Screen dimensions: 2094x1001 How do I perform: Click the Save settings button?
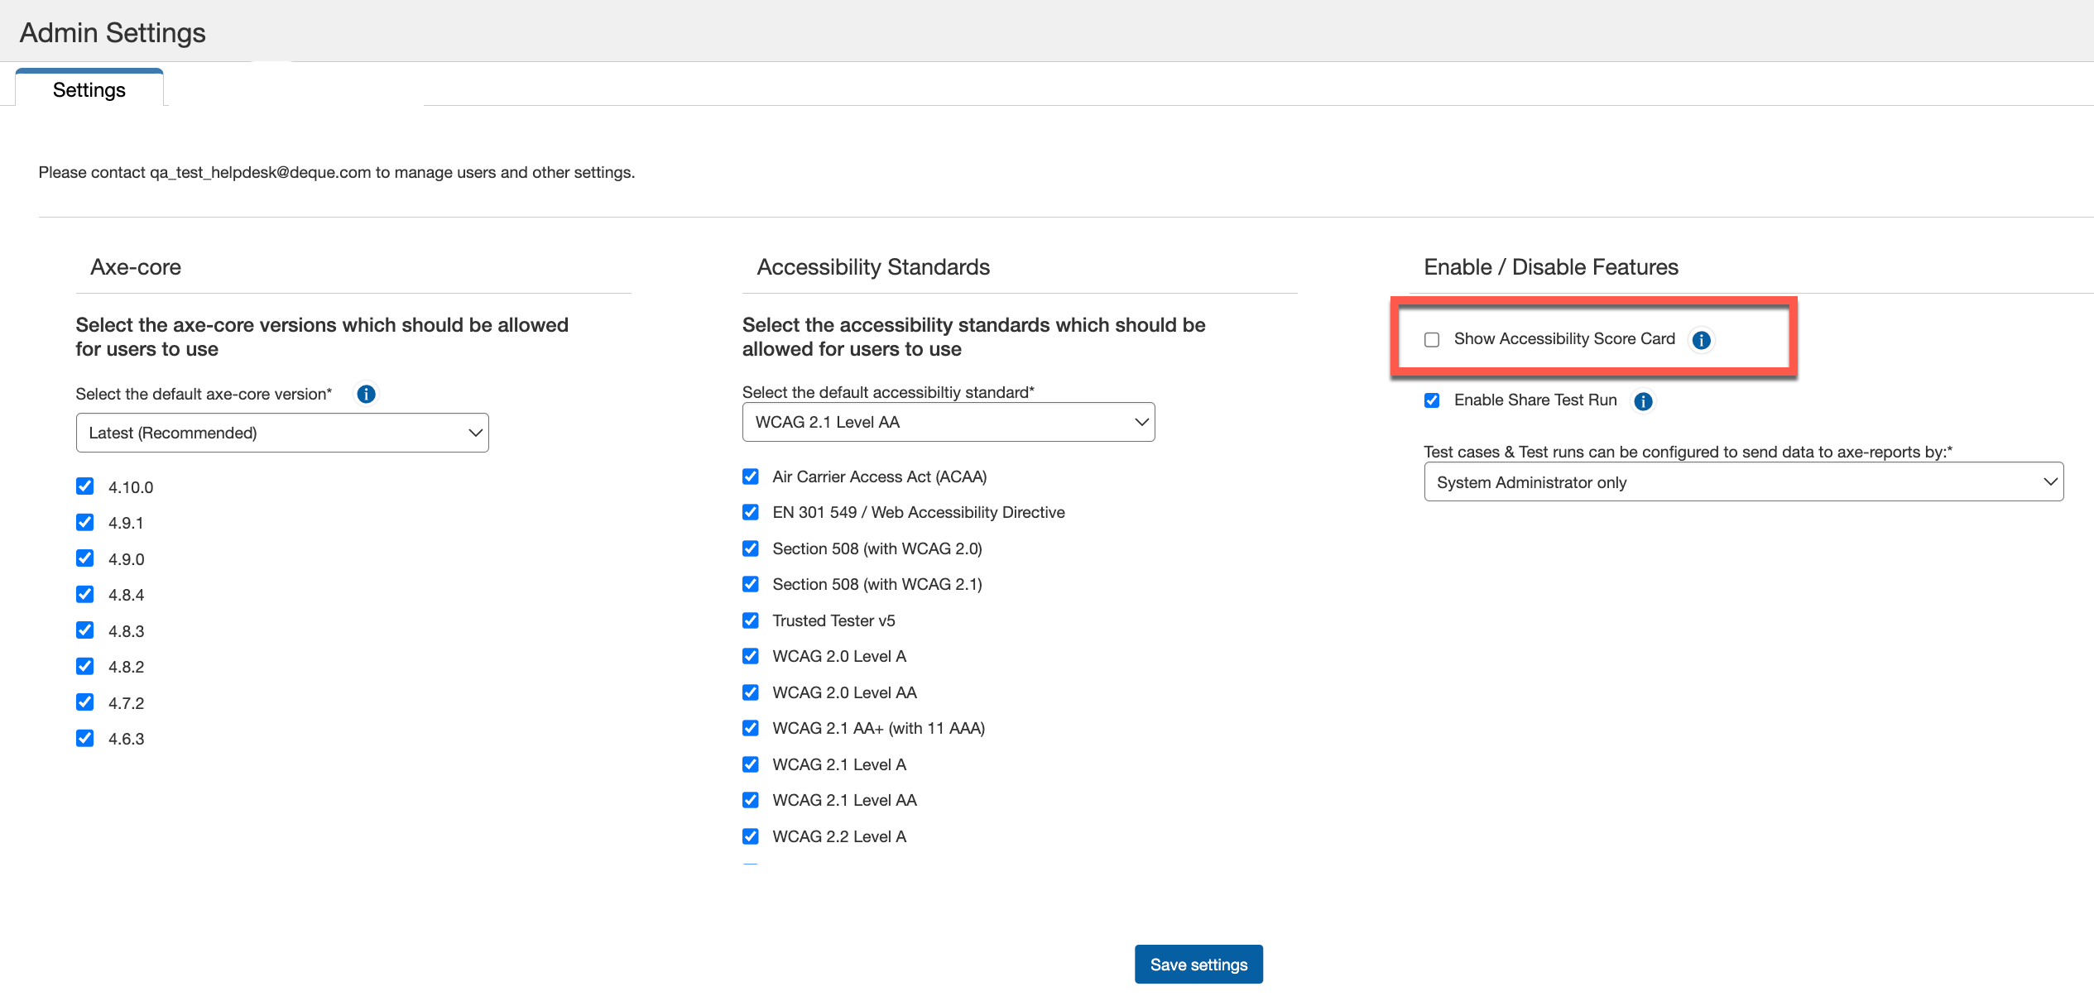coord(1198,965)
